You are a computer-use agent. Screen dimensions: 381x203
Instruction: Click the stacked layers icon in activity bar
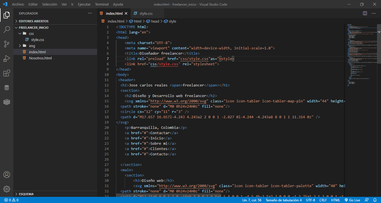7,102
